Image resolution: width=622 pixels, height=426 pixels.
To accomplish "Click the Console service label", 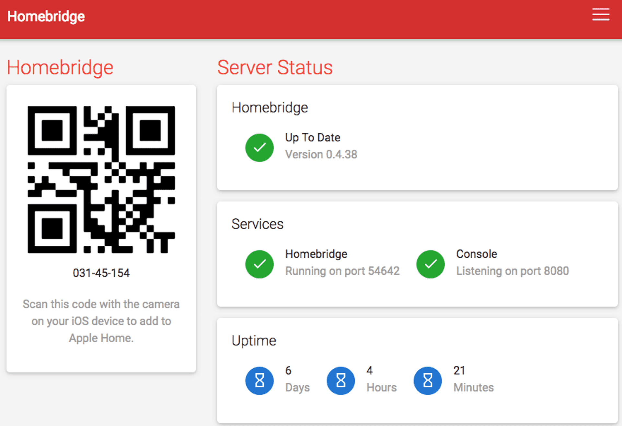I will pyautogui.click(x=476, y=254).
